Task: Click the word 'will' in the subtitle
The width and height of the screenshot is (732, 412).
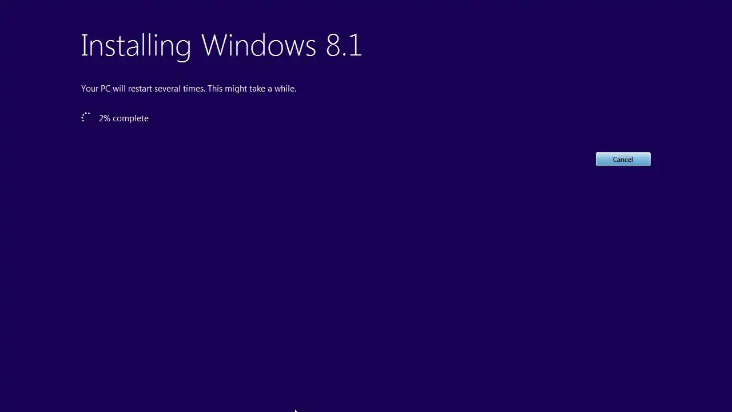Action: (119, 89)
